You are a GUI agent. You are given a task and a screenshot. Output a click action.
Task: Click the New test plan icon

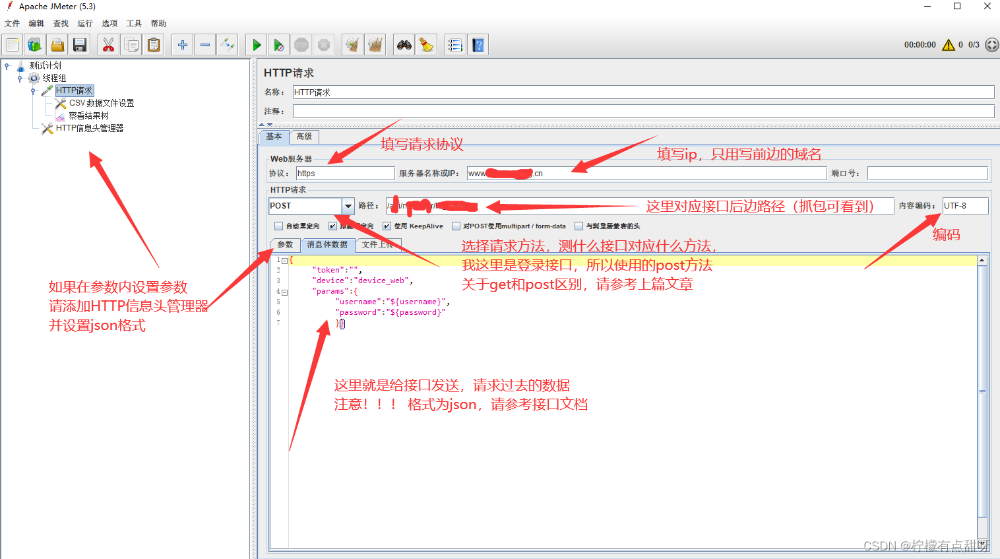tap(13, 45)
